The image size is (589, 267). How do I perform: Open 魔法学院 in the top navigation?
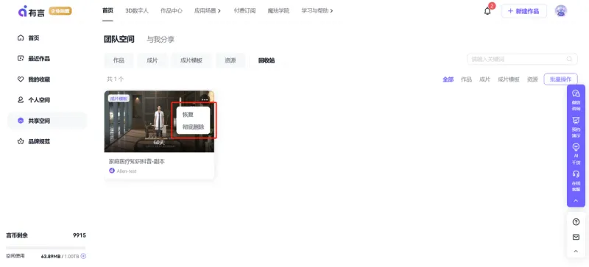(278, 11)
